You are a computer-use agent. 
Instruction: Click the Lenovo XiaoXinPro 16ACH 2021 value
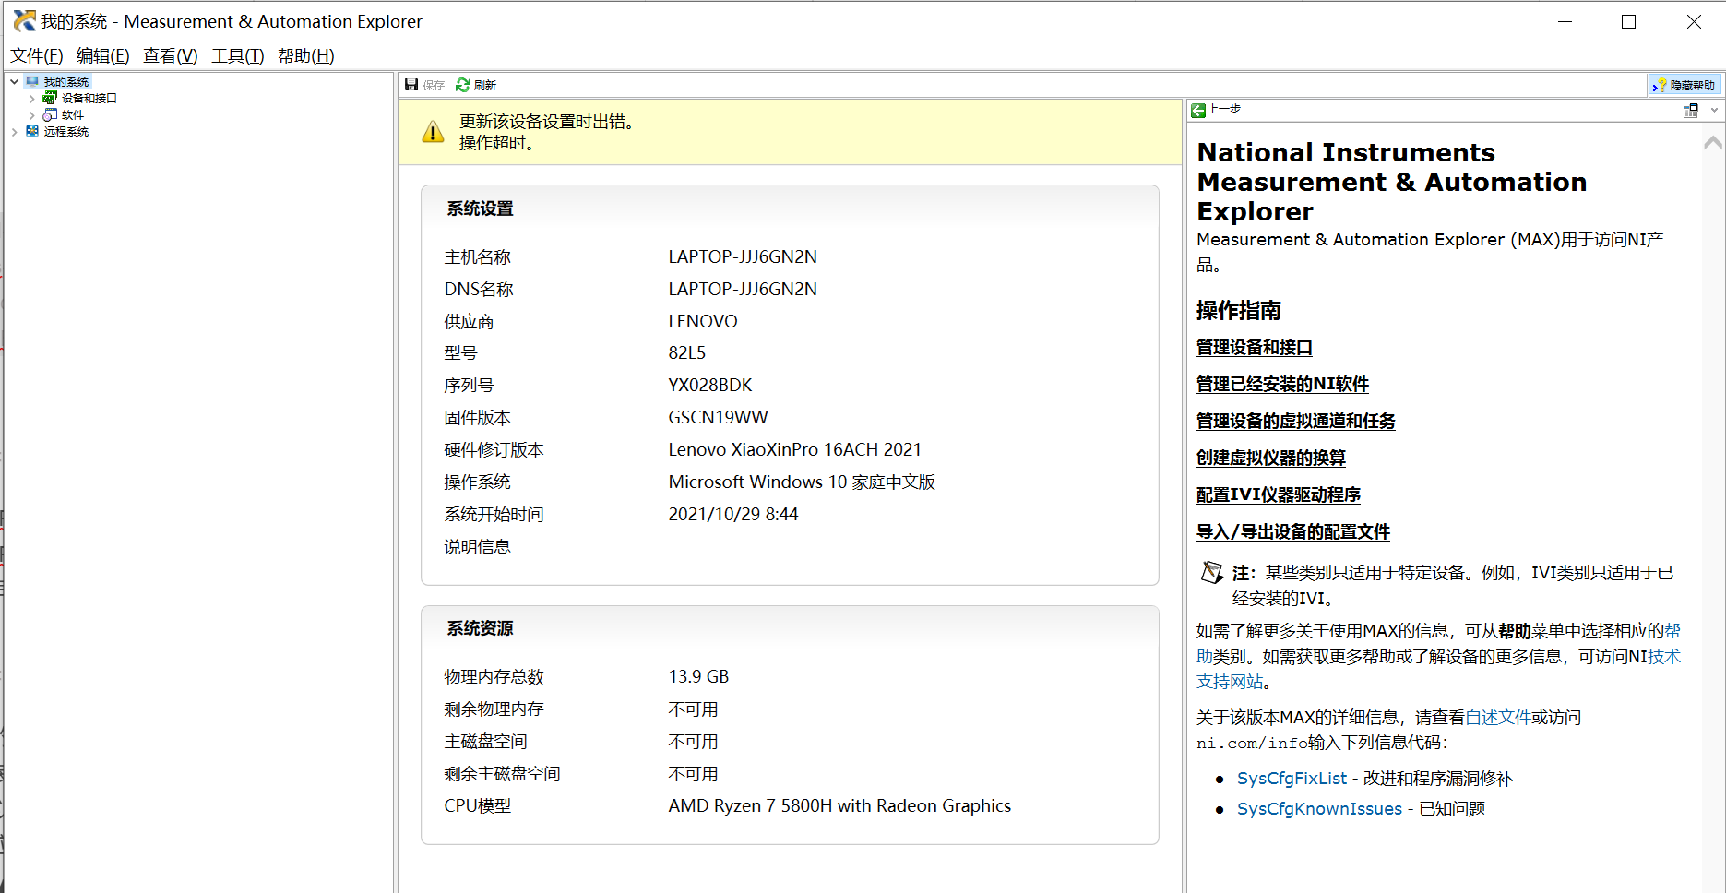tap(795, 450)
